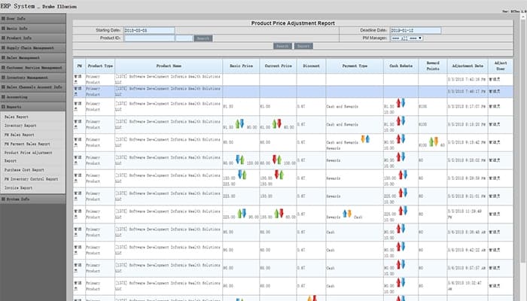Screen dimensions: 527x301
Task: Click Payment Type arrows between Rewards and Cash
Action: pyautogui.click(x=347, y=213)
